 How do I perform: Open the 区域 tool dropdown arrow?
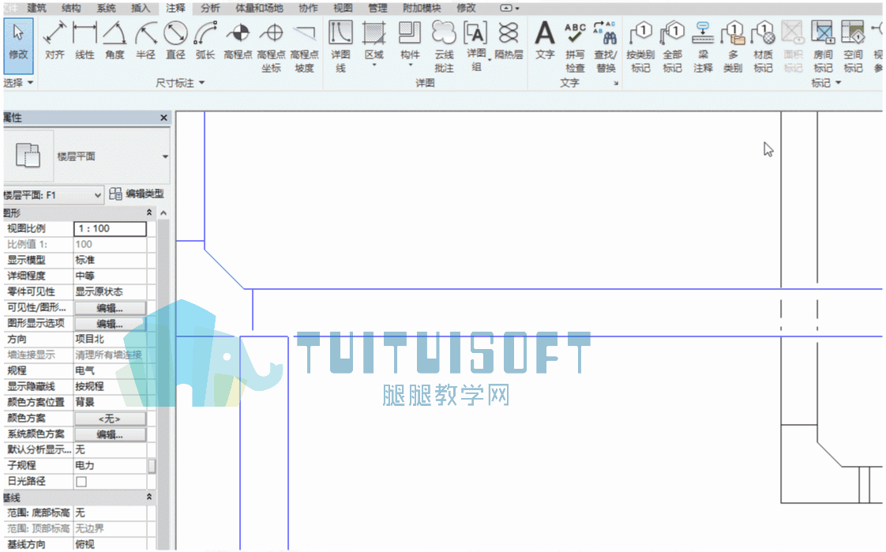[374, 66]
